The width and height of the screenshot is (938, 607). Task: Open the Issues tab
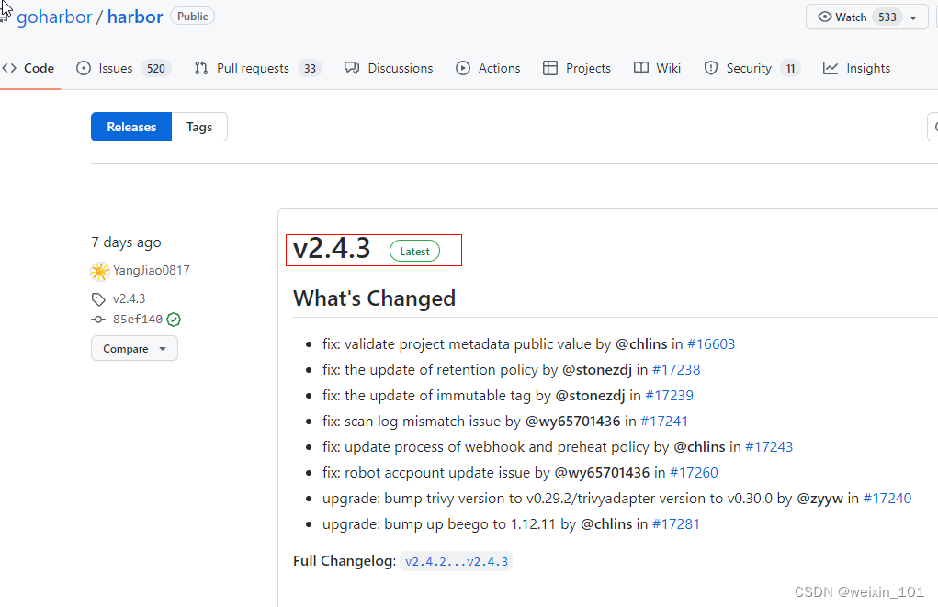tap(124, 68)
